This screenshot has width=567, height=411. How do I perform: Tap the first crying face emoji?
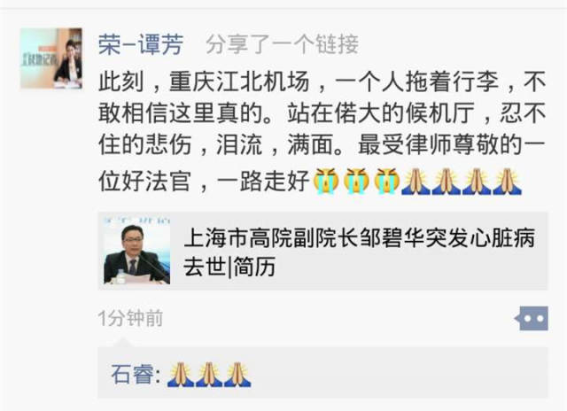[325, 181]
